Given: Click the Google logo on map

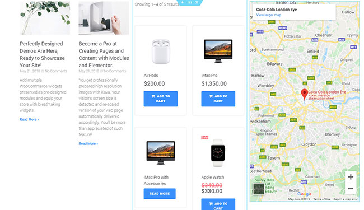Looking at the screenshot, I should click(x=304, y=194).
